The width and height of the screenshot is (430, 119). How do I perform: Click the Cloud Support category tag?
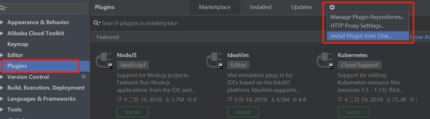360,65
